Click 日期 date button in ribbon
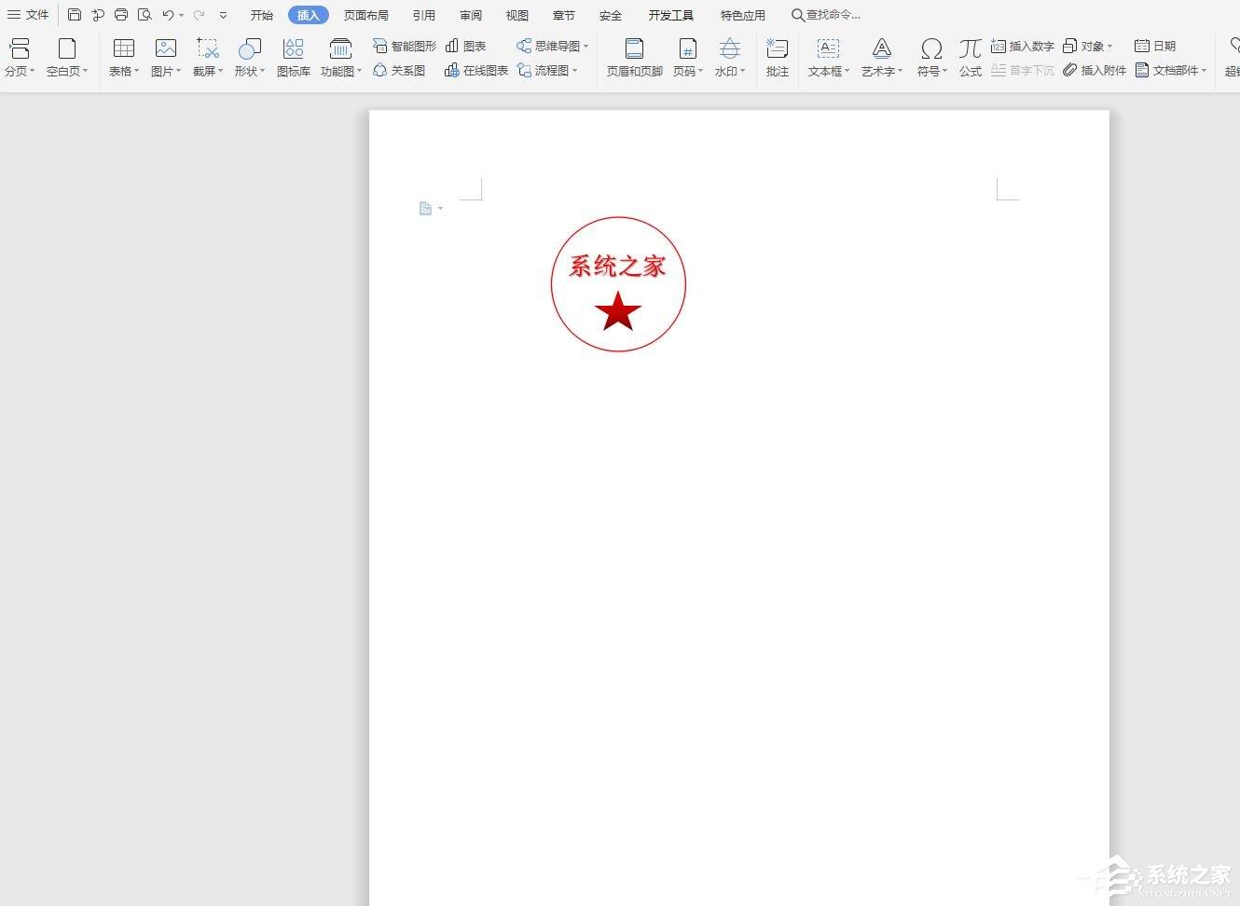The height and width of the screenshot is (906, 1240). coord(1155,46)
